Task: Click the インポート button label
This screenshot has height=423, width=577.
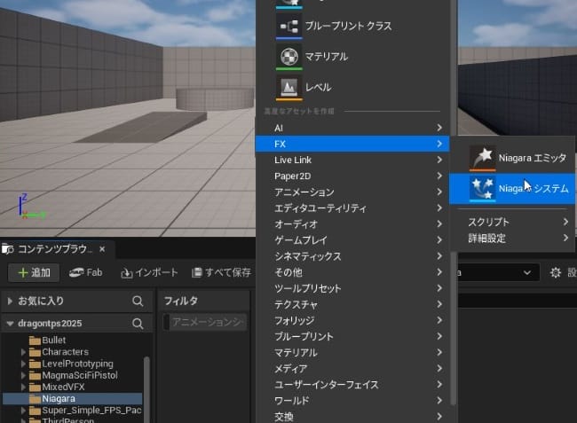Action: (156, 273)
